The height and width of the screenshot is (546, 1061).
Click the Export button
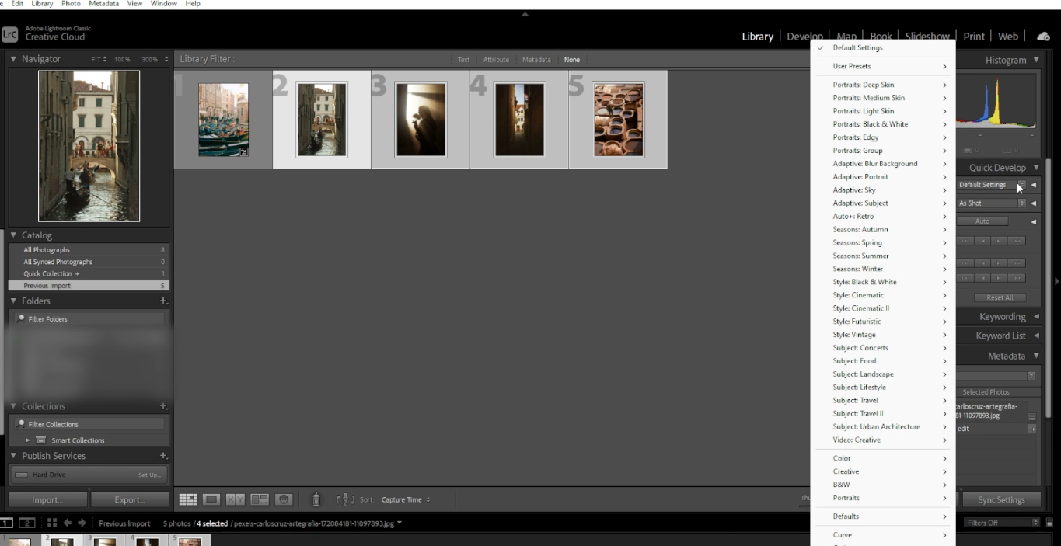[130, 499]
